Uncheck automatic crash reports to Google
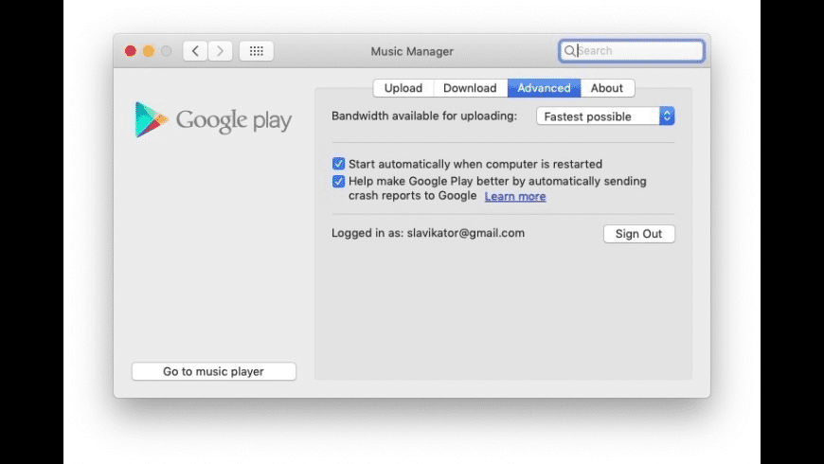 click(x=338, y=181)
